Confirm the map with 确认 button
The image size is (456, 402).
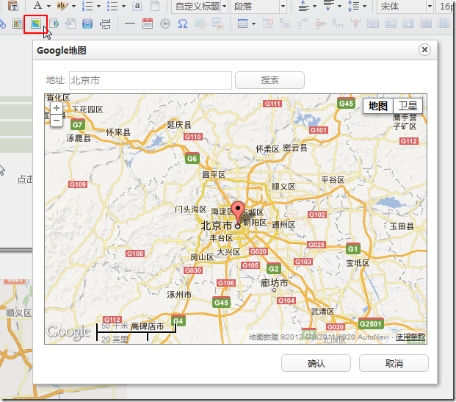tap(316, 363)
